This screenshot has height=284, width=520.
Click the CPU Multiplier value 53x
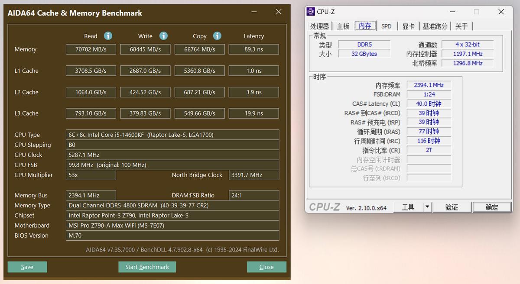91,175
